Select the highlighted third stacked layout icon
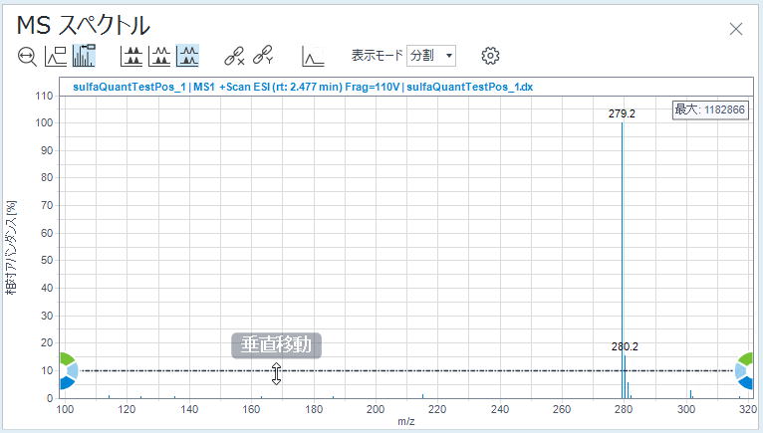The width and height of the screenshot is (763, 433). (188, 56)
